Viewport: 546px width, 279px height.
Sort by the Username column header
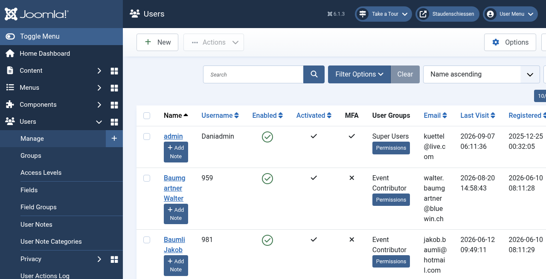220,116
